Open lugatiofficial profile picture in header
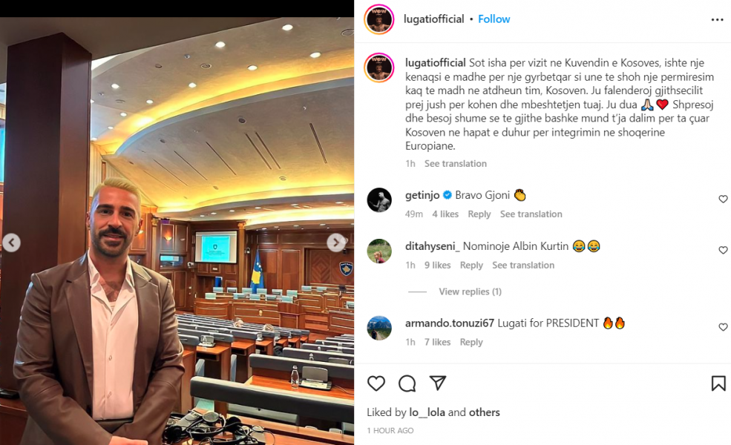This screenshot has width=731, height=445. (379, 19)
